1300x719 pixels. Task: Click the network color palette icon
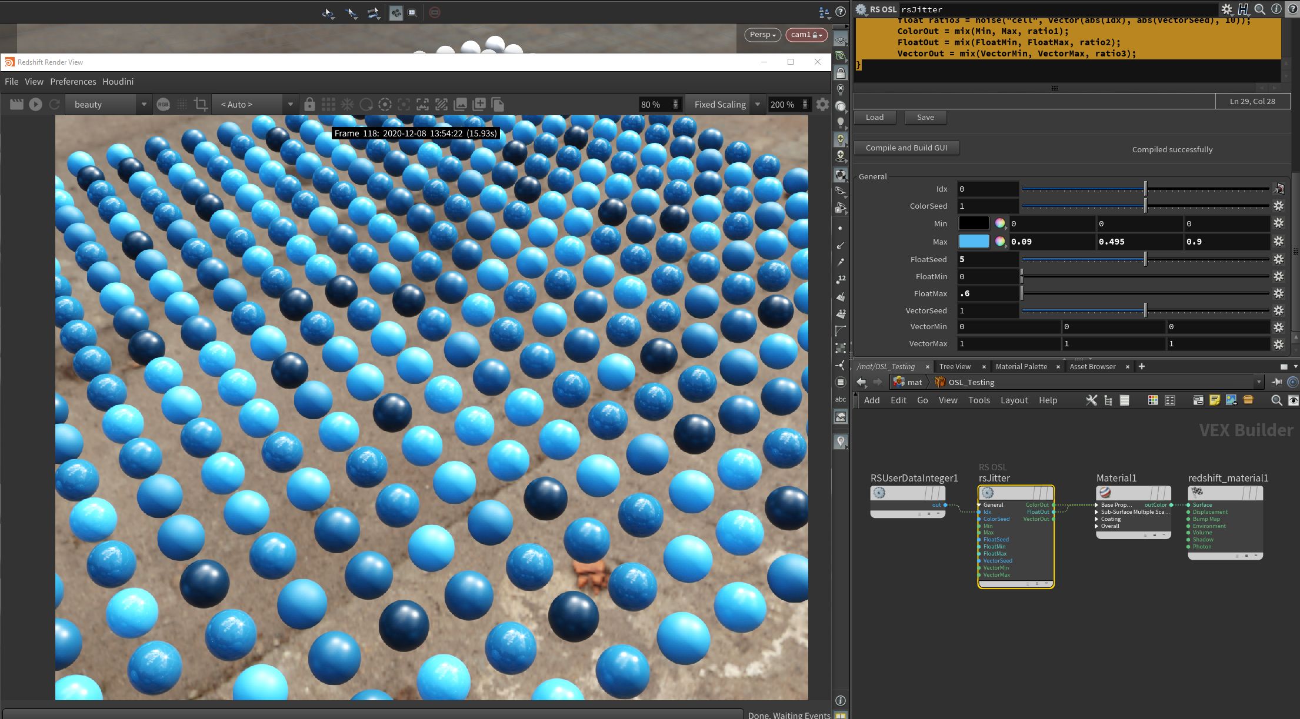pos(1152,400)
